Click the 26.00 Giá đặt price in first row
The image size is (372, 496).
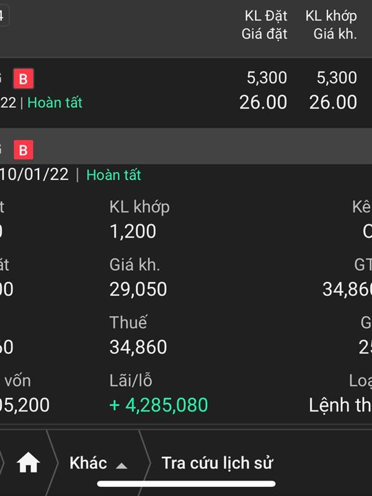[x=263, y=102]
